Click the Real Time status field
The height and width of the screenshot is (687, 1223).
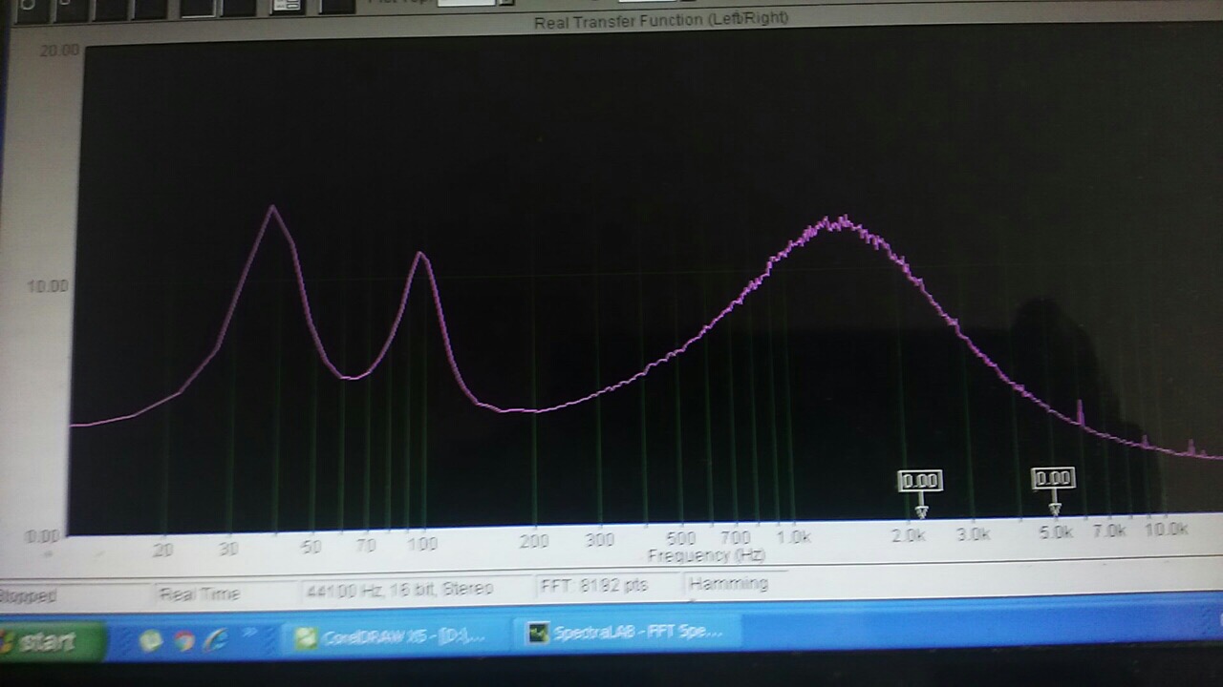pos(200,593)
